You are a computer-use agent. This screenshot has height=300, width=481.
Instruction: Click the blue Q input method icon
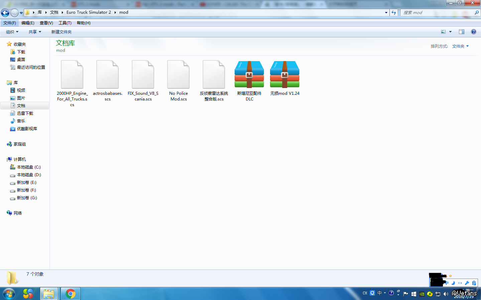(372, 293)
